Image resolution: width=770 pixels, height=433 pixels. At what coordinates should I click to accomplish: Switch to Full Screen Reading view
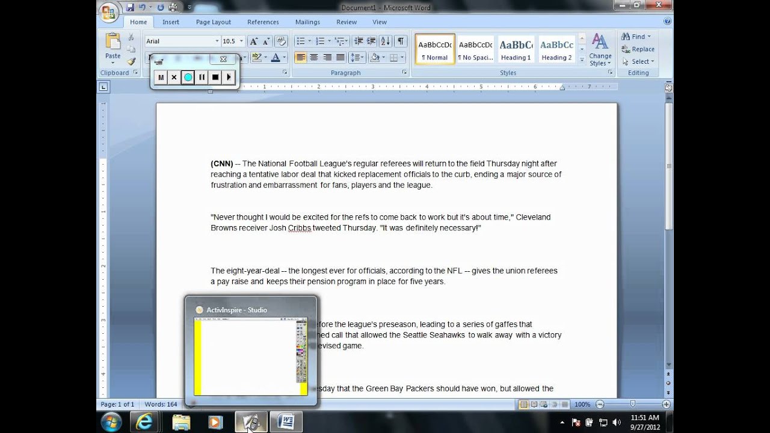(534, 404)
